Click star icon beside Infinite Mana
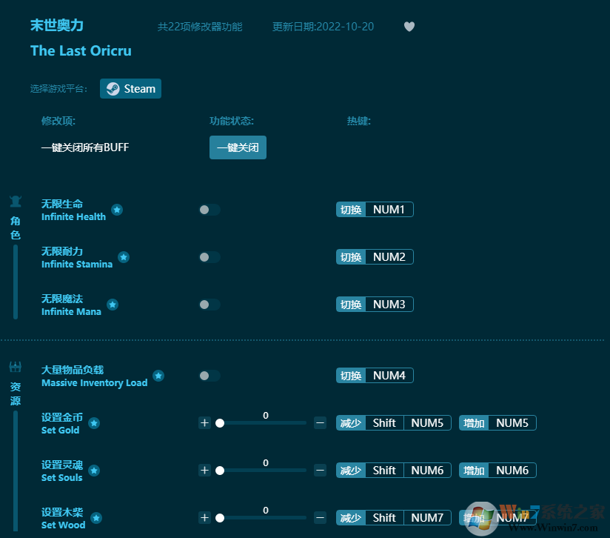This screenshot has height=538, width=610. pyautogui.click(x=113, y=305)
